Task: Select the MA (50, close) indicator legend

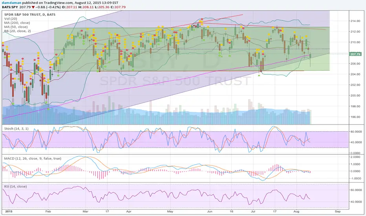Action: pos(16,27)
